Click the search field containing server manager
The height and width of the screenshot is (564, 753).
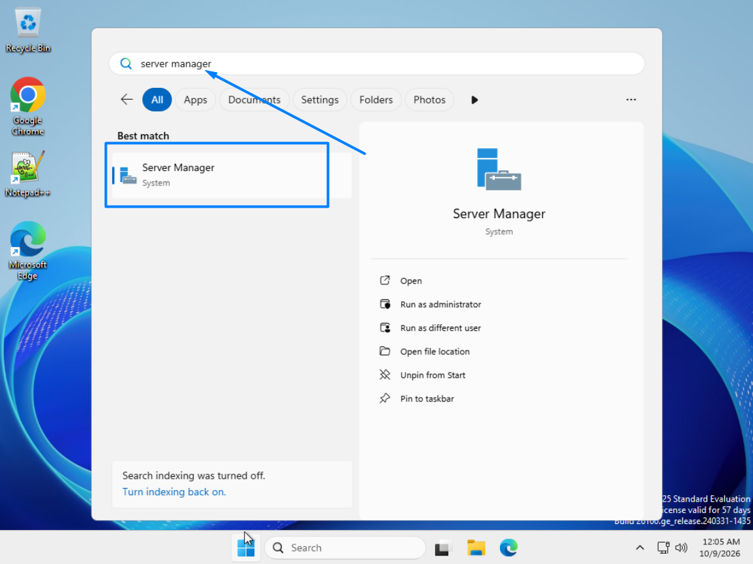pyautogui.click(x=376, y=64)
